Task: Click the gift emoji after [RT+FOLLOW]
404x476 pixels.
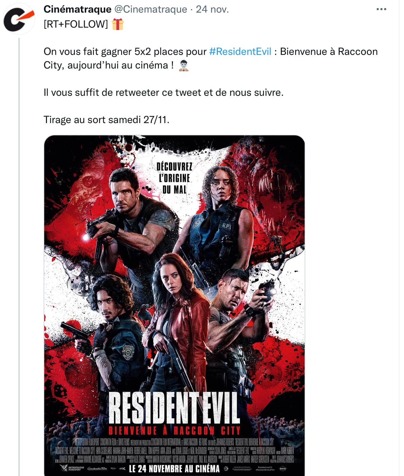Action: click(118, 24)
